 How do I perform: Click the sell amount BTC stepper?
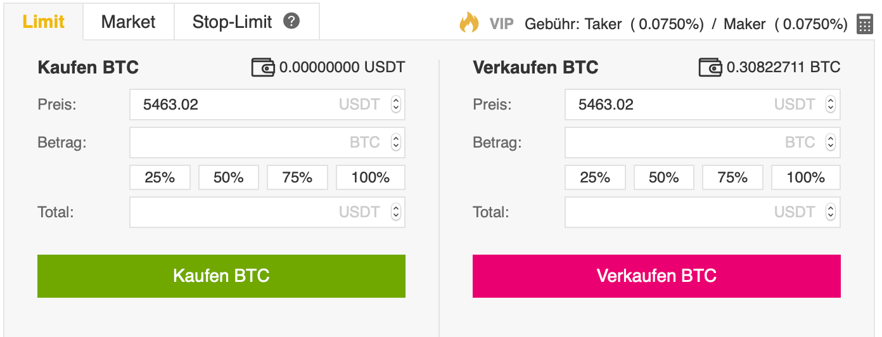click(x=831, y=143)
